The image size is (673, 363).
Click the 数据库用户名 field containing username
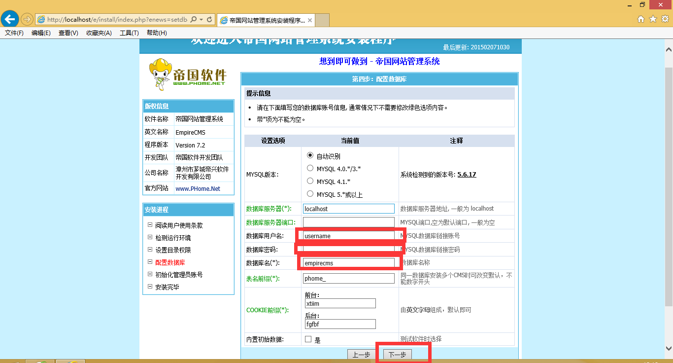pos(349,236)
